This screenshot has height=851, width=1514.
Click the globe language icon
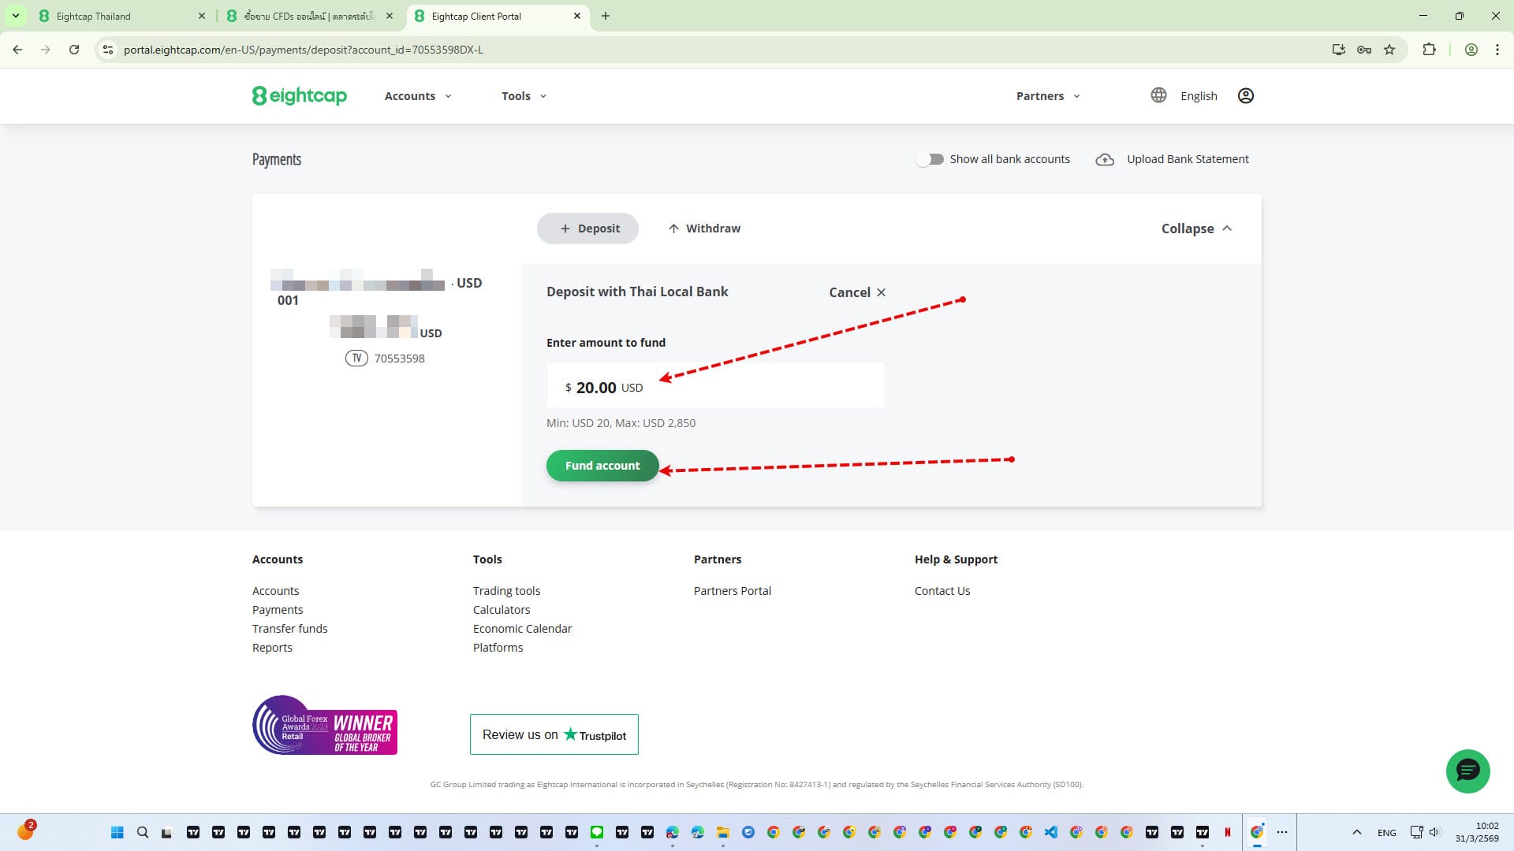click(1158, 95)
